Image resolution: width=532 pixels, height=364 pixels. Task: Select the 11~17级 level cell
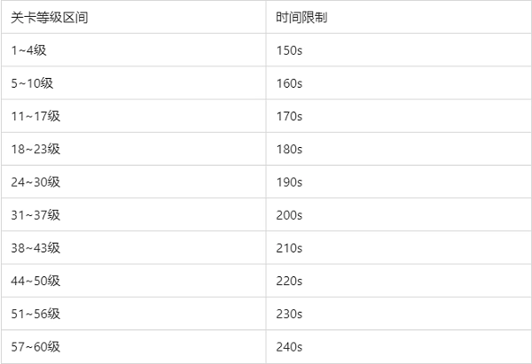click(35, 116)
